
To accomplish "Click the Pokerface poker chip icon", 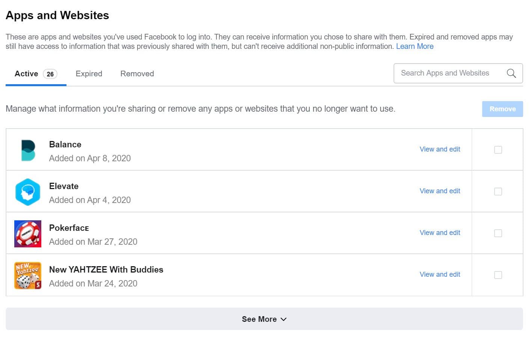I will tap(28, 234).
